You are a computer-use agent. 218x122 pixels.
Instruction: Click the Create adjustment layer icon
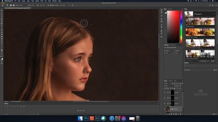pos(174,114)
